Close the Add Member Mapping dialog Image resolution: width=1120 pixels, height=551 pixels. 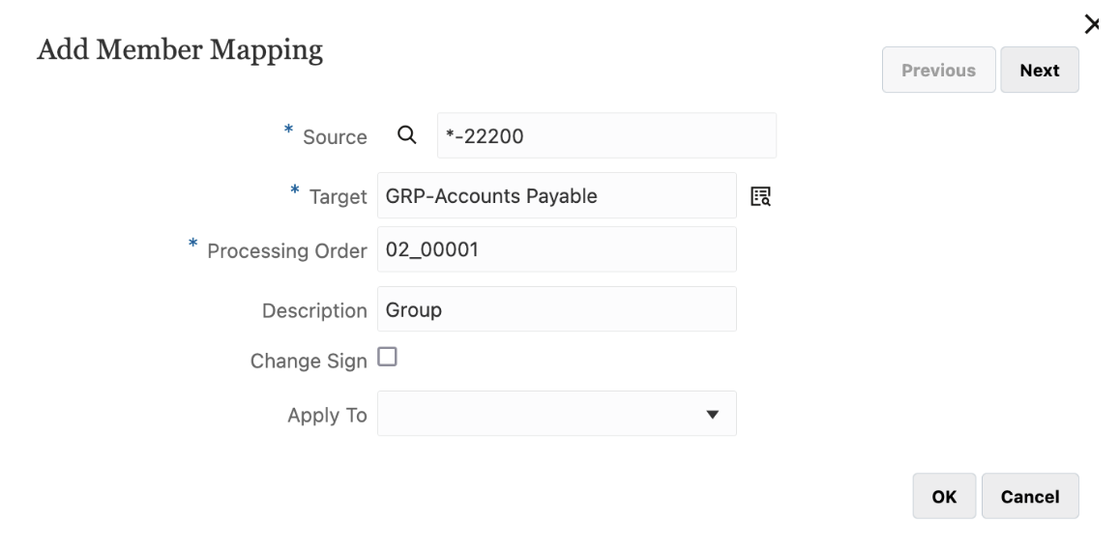[1092, 24]
